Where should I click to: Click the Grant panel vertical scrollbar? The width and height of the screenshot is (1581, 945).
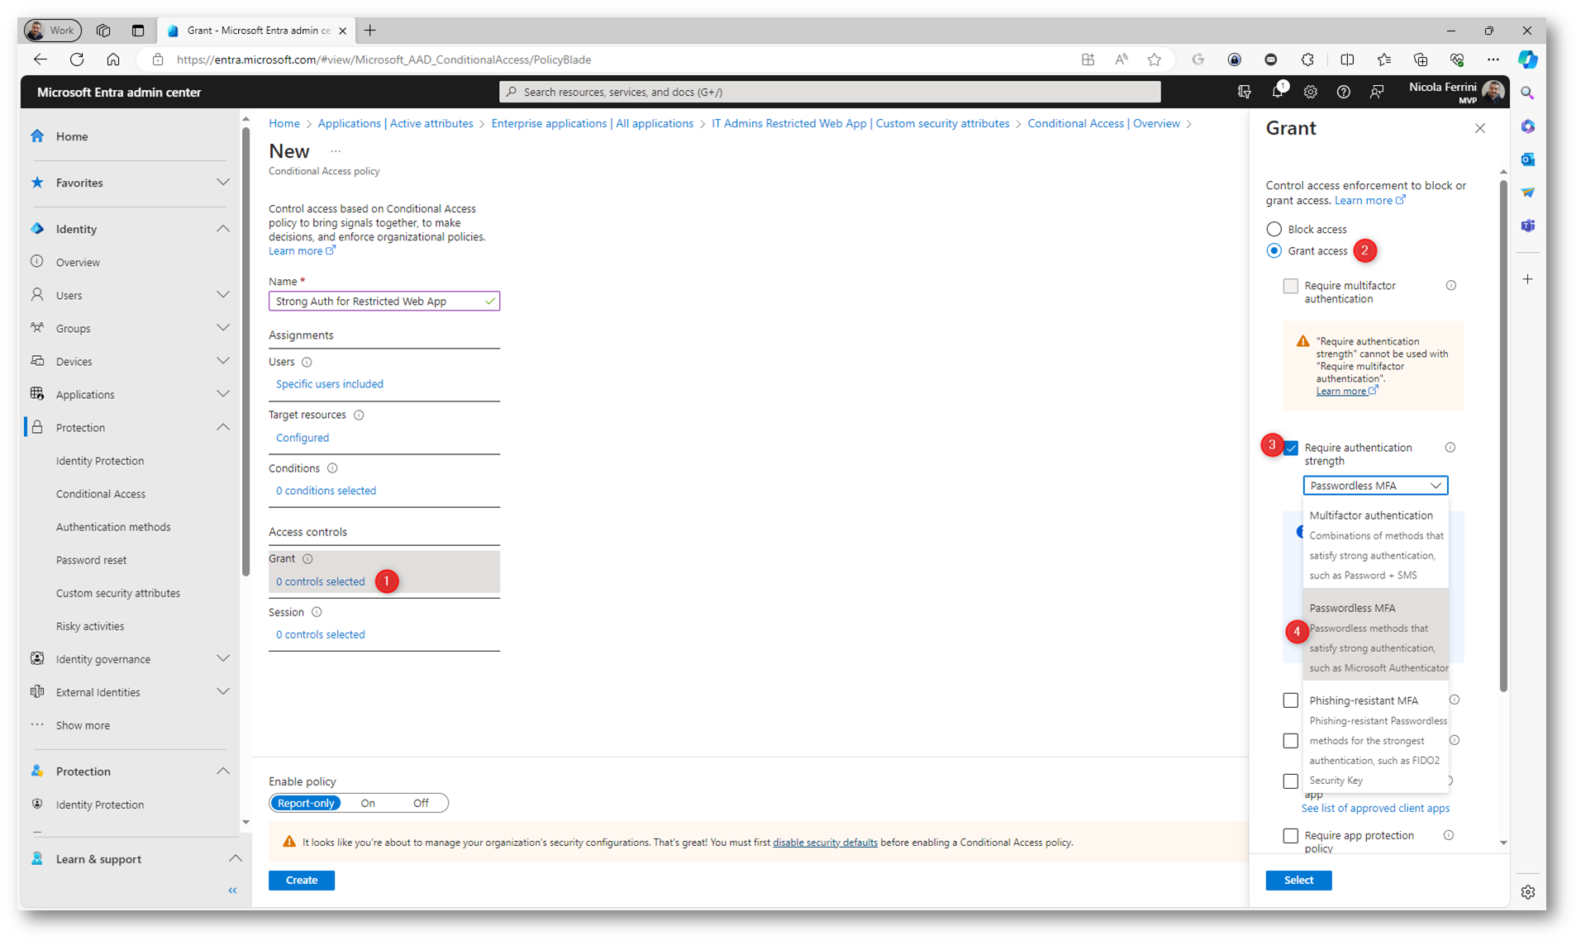click(1503, 436)
